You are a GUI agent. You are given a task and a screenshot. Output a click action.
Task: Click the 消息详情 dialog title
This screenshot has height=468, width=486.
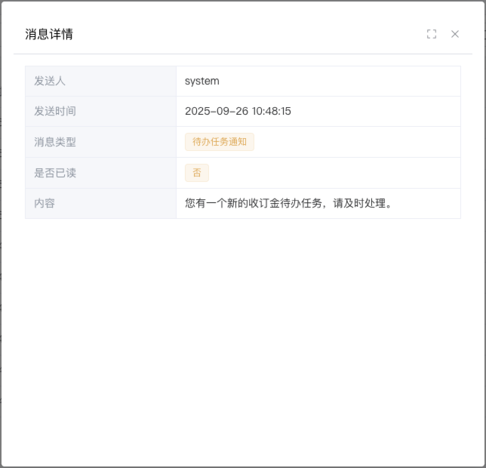tap(49, 34)
